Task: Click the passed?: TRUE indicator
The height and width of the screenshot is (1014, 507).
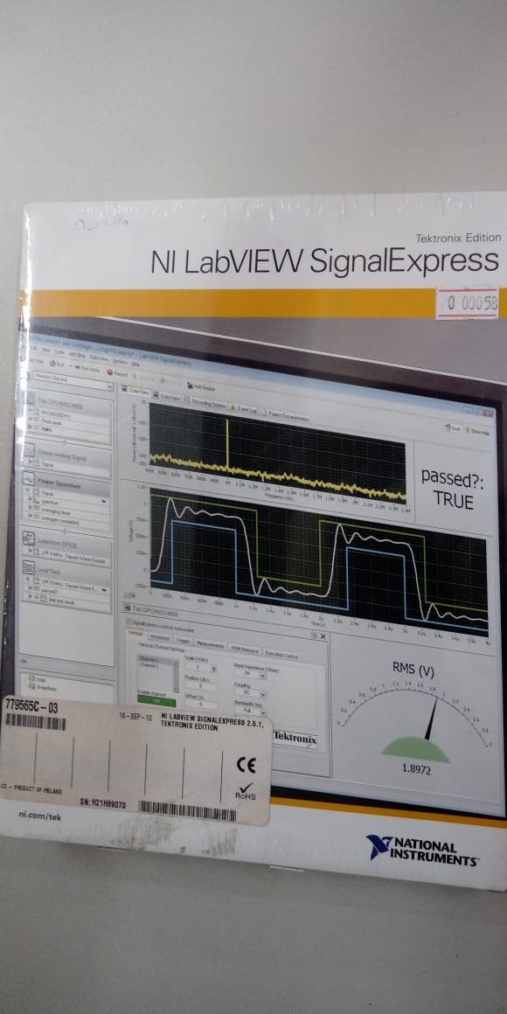Action: tap(452, 488)
